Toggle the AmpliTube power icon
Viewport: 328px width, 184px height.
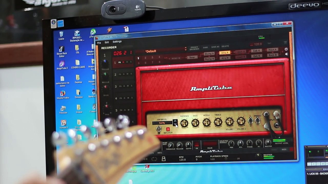pos(286,49)
